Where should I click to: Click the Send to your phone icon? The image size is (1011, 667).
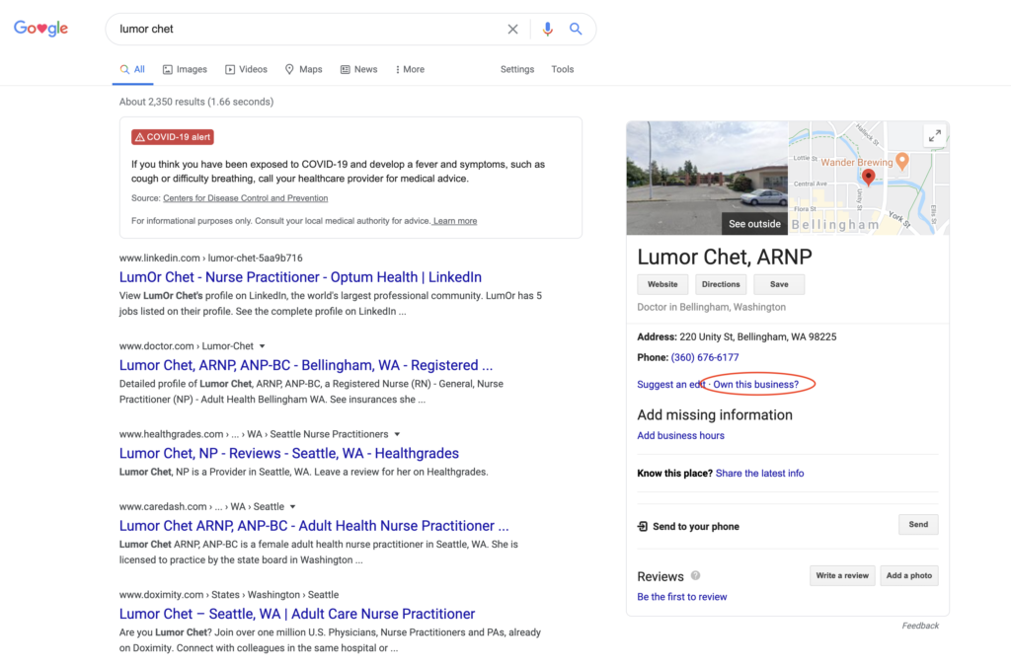[x=642, y=527]
